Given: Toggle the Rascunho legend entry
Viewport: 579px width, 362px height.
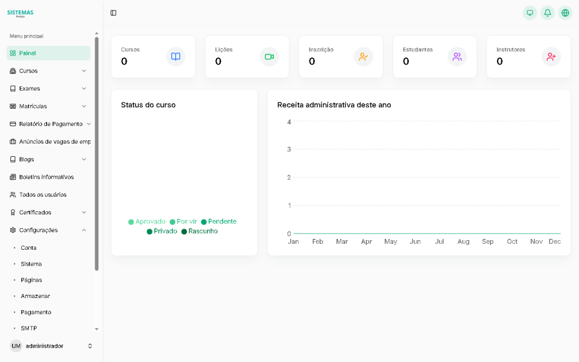Looking at the screenshot, I should click(x=199, y=230).
